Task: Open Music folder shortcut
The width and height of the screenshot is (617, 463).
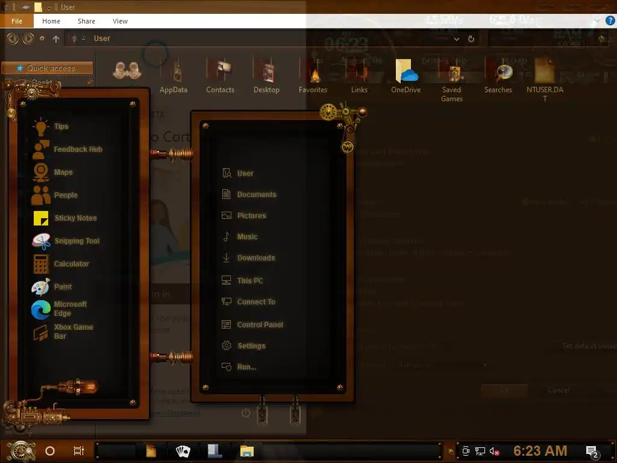Action: (x=240, y=236)
